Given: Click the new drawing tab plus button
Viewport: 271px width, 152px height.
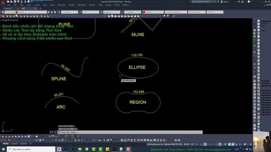Looking at the screenshot, I should 41,8.
